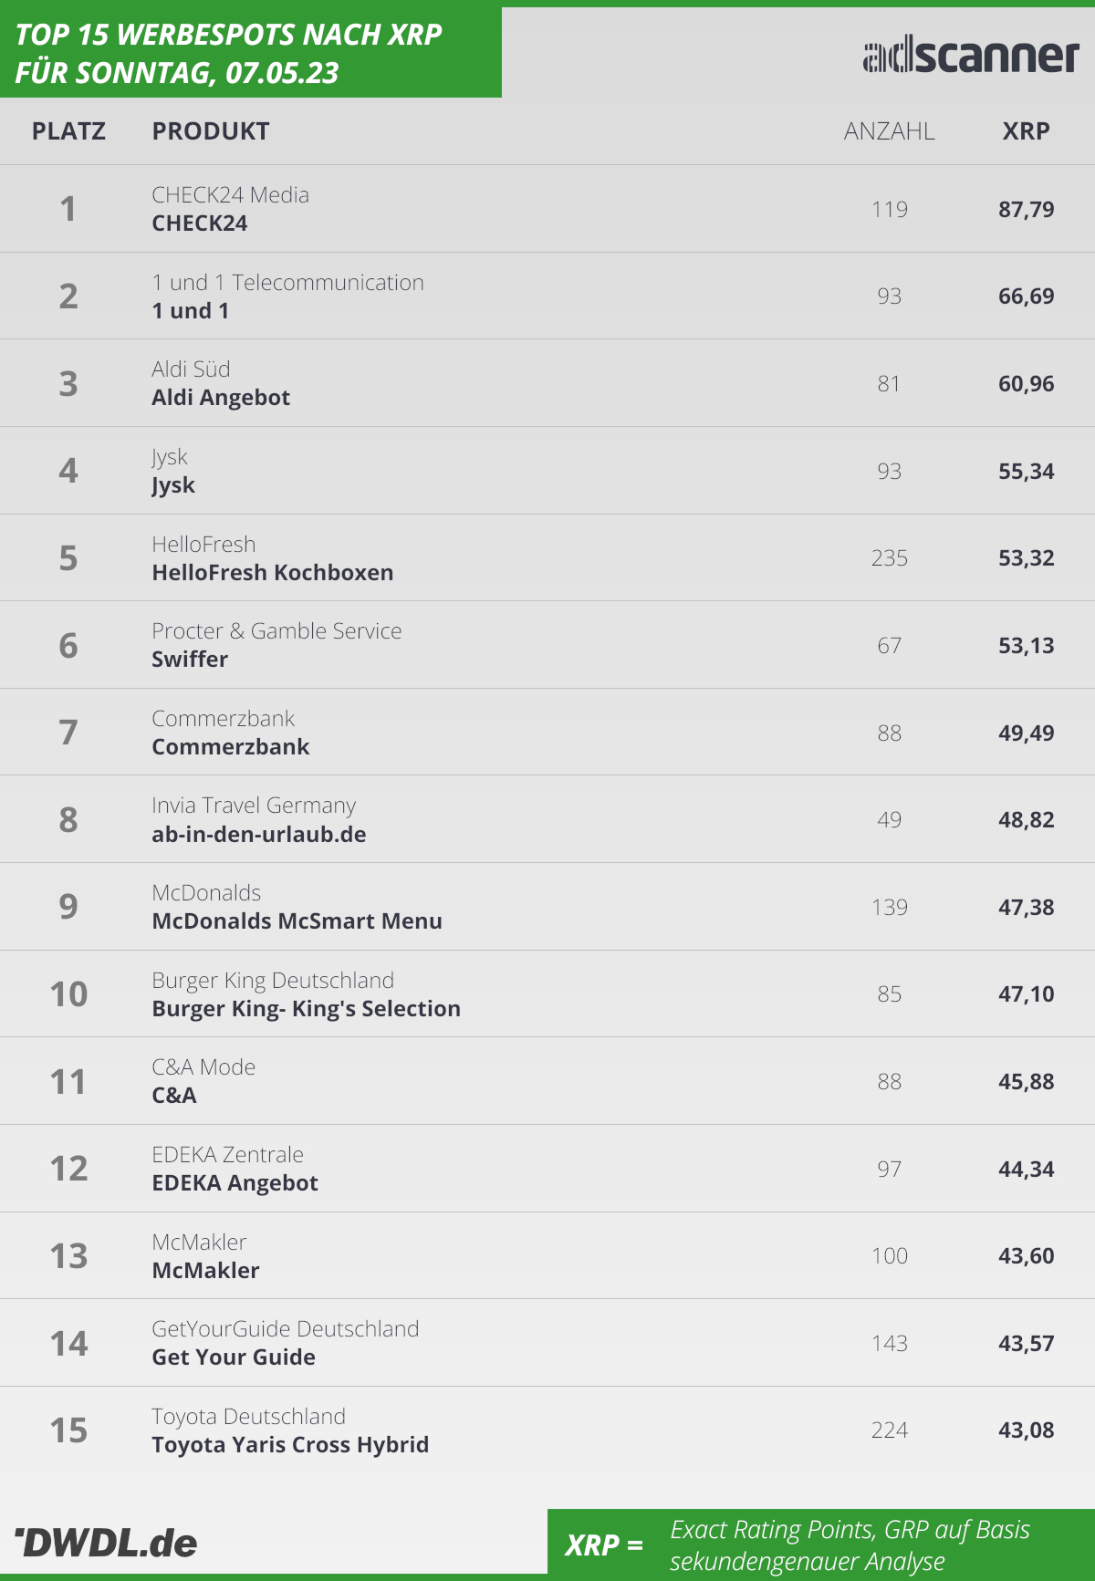Click the XRP value 87,79
Viewport: 1095px width, 1581px height.
point(1027,210)
